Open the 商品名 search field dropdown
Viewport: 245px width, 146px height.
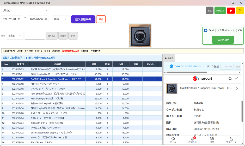pyautogui.click(x=15, y=36)
